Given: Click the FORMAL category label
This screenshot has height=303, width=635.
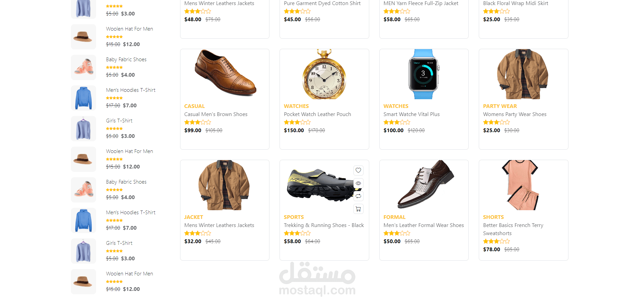Looking at the screenshot, I should (394, 217).
